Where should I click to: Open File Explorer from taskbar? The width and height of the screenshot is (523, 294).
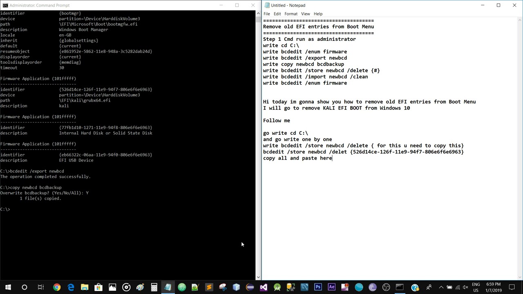85,287
